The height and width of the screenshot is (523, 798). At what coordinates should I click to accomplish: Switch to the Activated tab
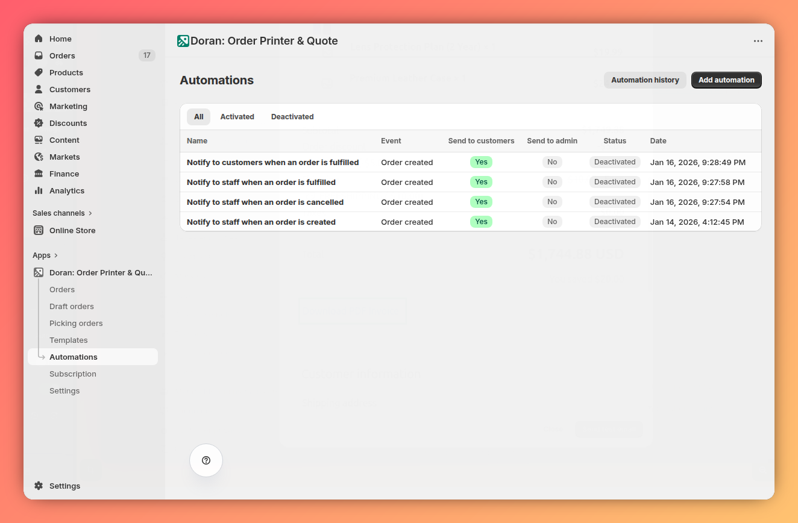tap(237, 116)
